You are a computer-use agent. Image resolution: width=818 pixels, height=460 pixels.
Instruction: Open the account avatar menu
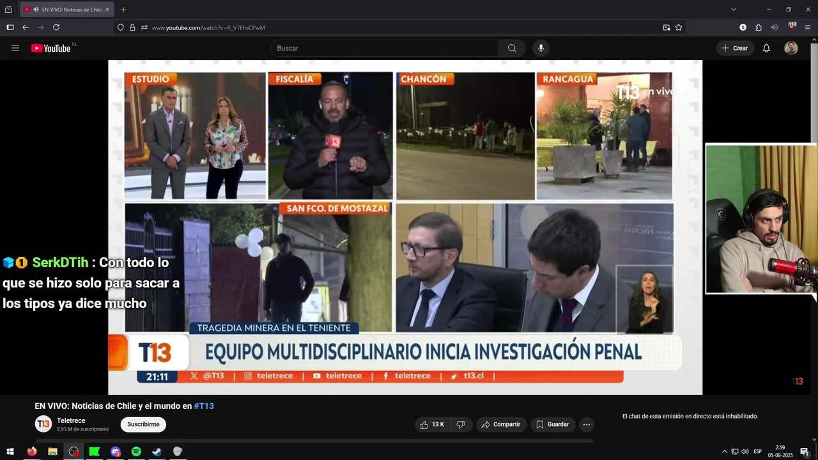click(x=791, y=48)
